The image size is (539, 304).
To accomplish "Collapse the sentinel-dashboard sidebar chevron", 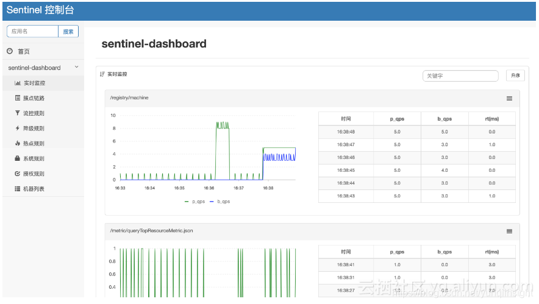I will pyautogui.click(x=77, y=67).
